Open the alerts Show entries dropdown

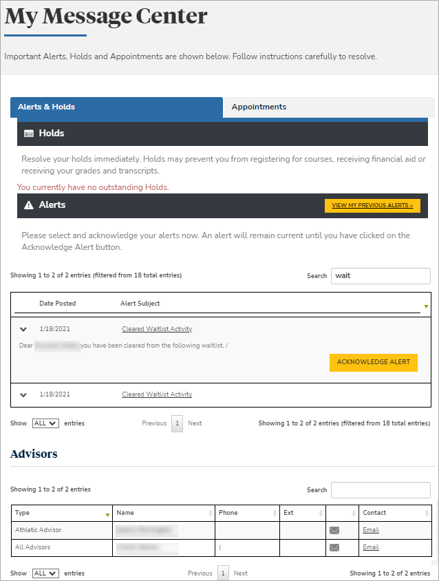click(x=45, y=423)
